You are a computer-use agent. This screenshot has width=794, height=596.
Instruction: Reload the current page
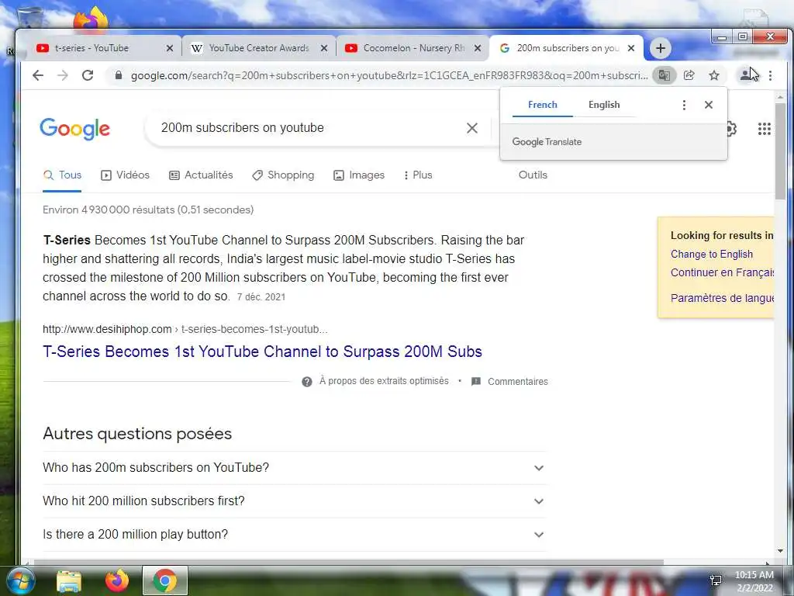click(88, 75)
